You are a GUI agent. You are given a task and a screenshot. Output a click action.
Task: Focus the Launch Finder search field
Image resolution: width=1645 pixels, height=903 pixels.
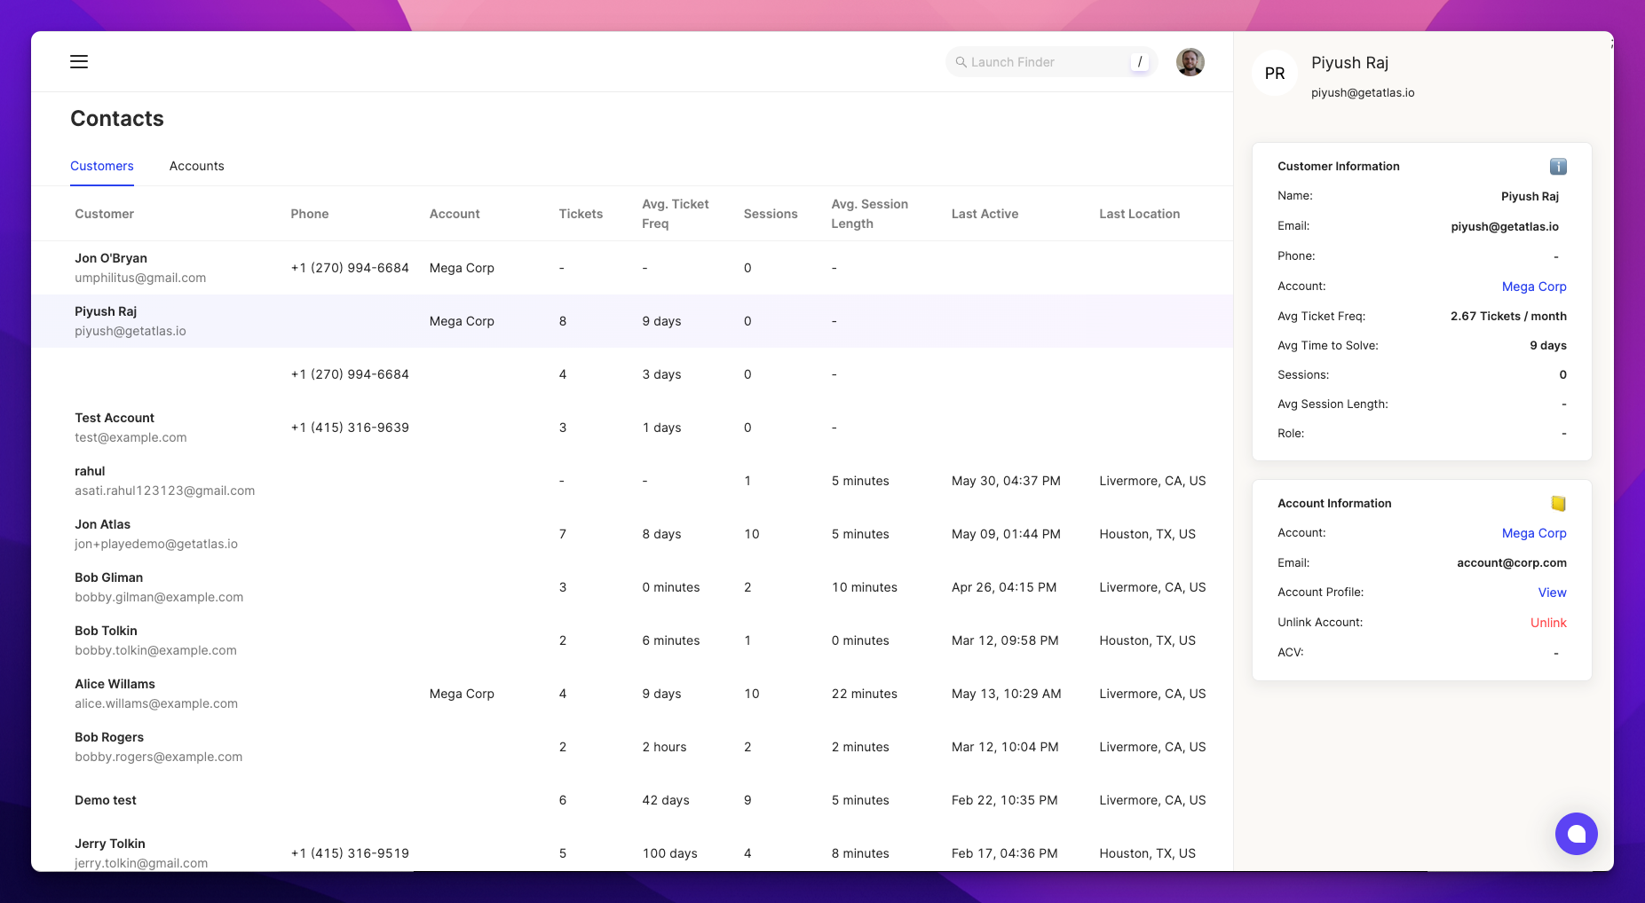point(1051,62)
